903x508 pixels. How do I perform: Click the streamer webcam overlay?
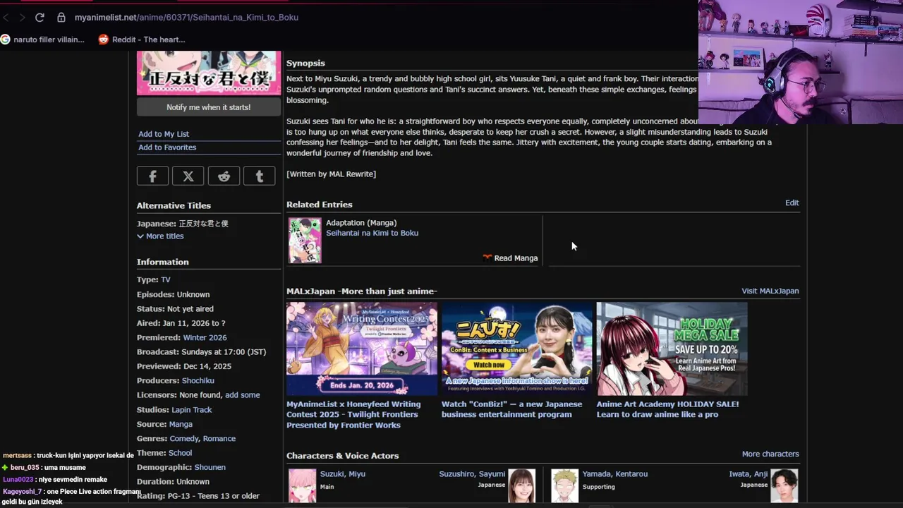click(x=801, y=62)
